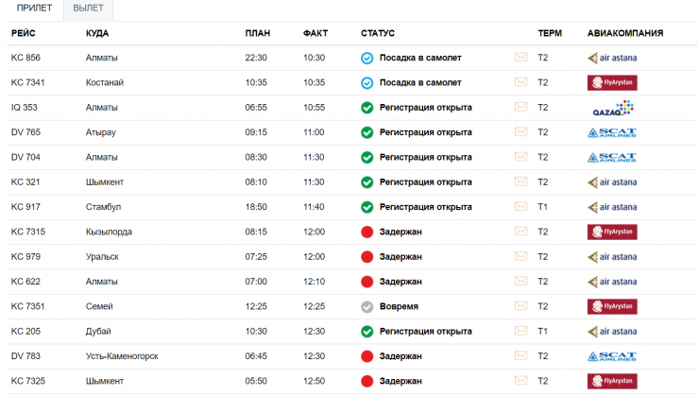699x396 pixels.
Task: Click FlyArystan logo in KC 7341 row
Action: 612,82
